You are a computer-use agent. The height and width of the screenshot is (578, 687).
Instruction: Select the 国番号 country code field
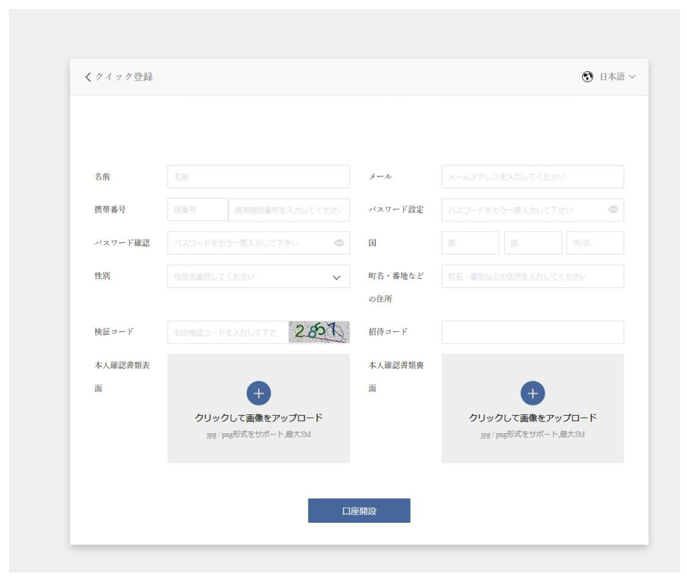tap(198, 210)
